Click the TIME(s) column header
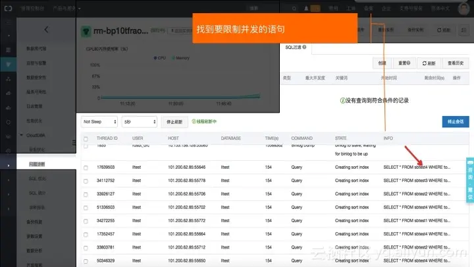This screenshot has width=474, height=267. pyautogui.click(x=272, y=138)
